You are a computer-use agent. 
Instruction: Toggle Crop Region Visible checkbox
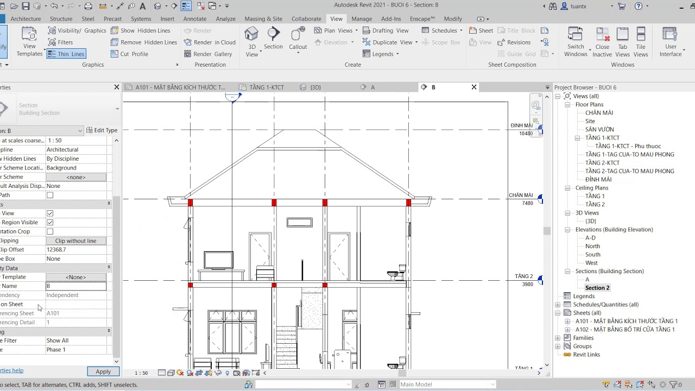pyautogui.click(x=50, y=223)
